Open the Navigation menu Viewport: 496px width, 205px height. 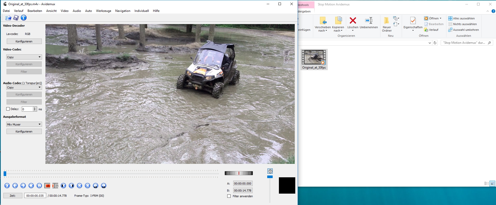123,11
